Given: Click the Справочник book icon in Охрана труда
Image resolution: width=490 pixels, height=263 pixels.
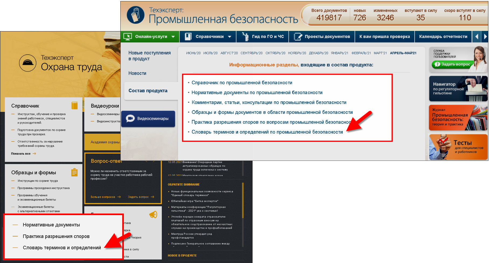Looking at the screenshot, I should [x=75, y=105].
